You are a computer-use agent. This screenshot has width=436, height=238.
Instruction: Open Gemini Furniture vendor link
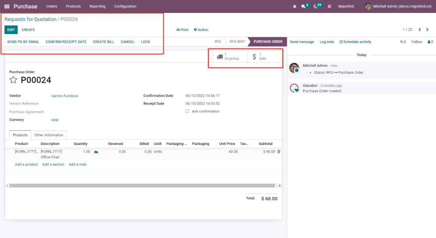(65, 96)
